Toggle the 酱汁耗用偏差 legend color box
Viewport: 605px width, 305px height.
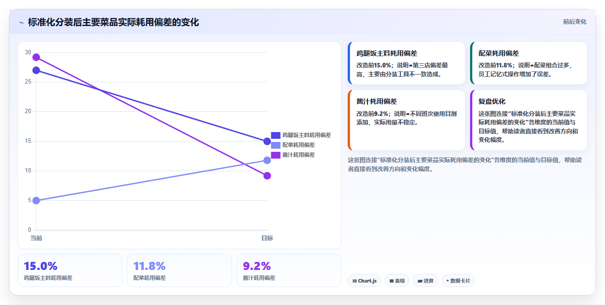pyautogui.click(x=276, y=155)
